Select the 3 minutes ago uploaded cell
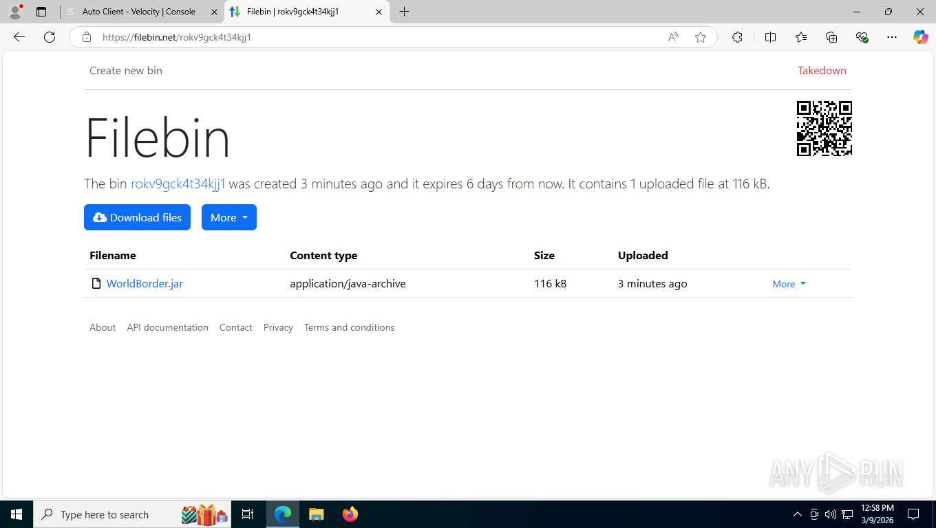Image resolution: width=936 pixels, height=528 pixels. click(x=652, y=283)
